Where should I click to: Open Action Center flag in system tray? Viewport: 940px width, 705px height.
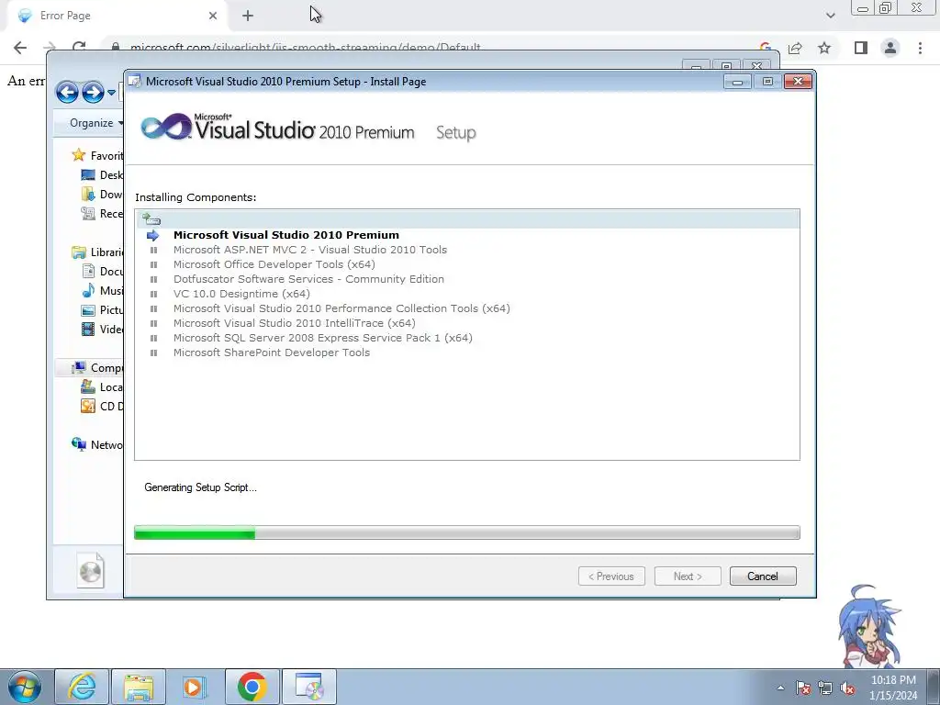pos(803,688)
